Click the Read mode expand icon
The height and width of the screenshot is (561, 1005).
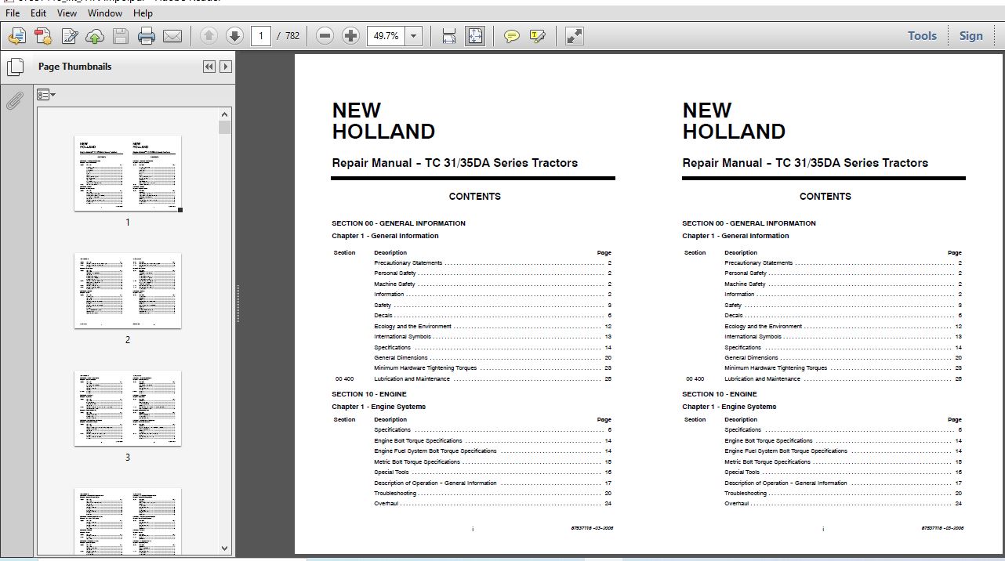pyautogui.click(x=575, y=36)
